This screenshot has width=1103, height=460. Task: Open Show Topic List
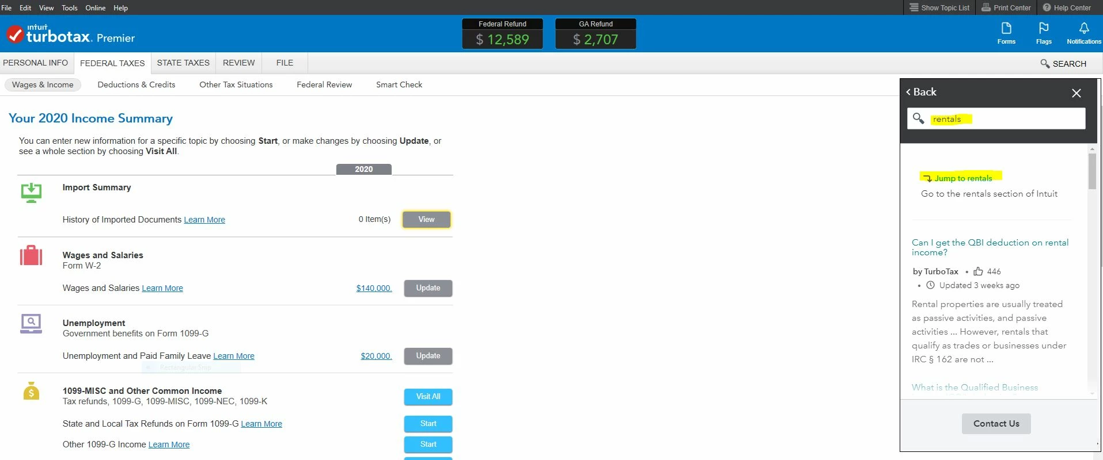pyautogui.click(x=939, y=7)
